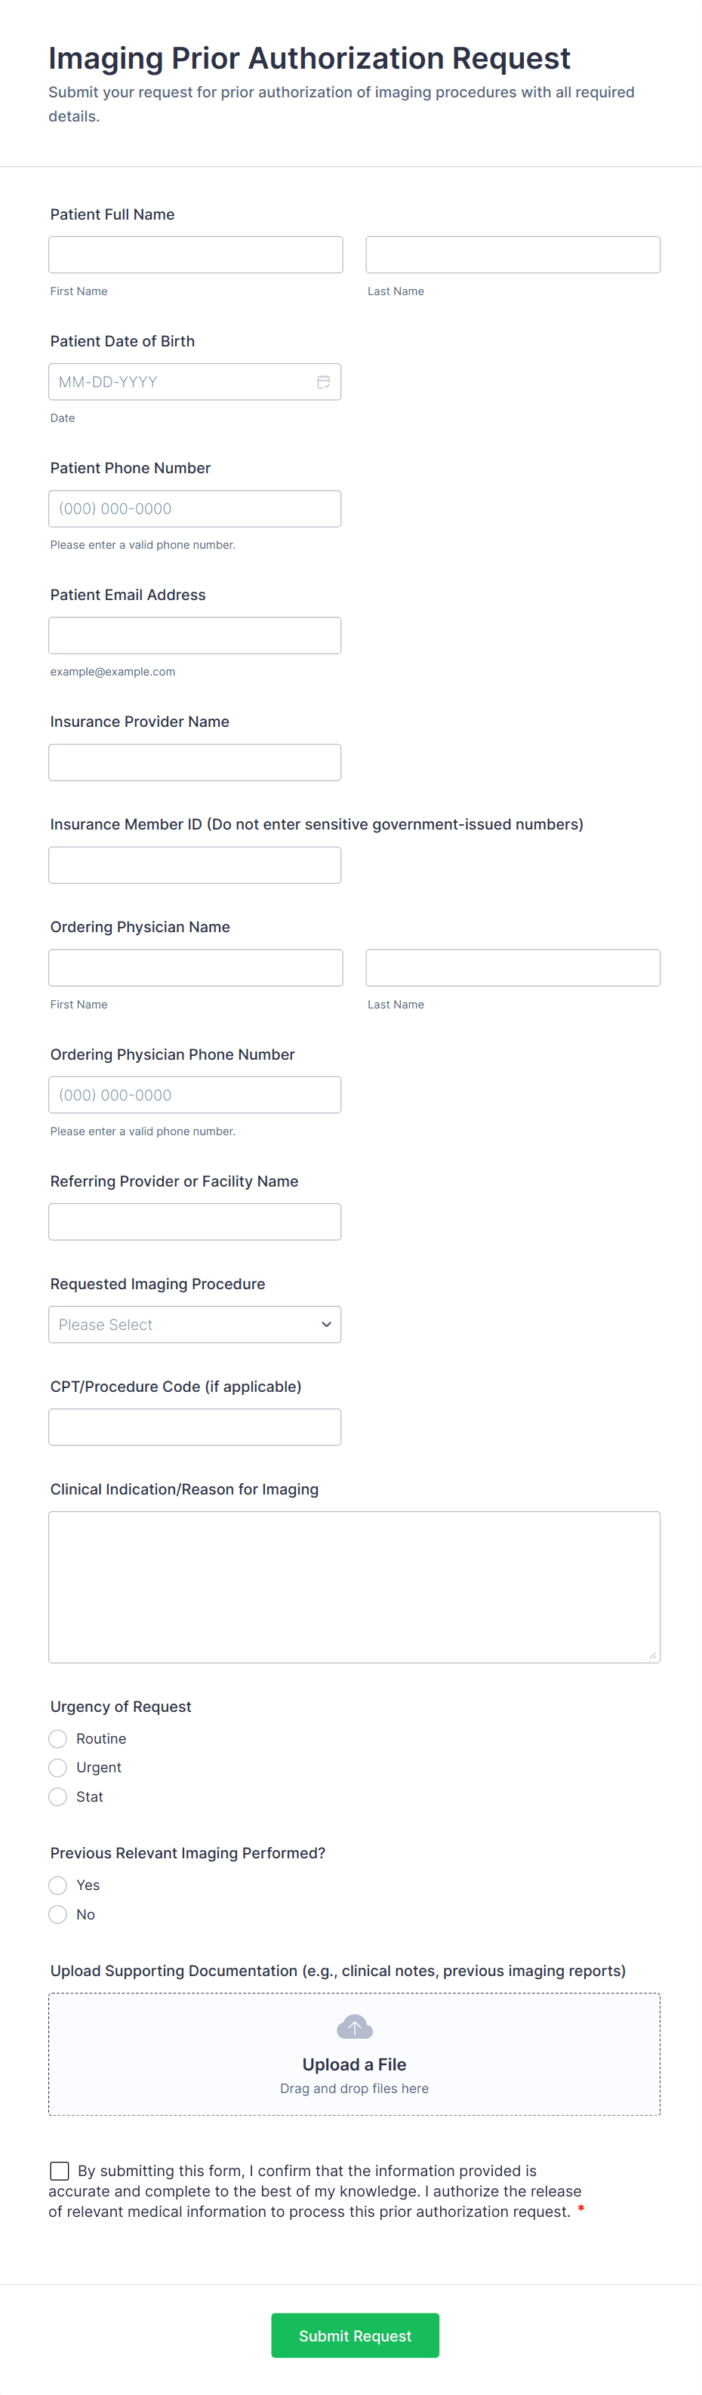Focus the patient First Name field
The image size is (702, 2395).
point(196,255)
